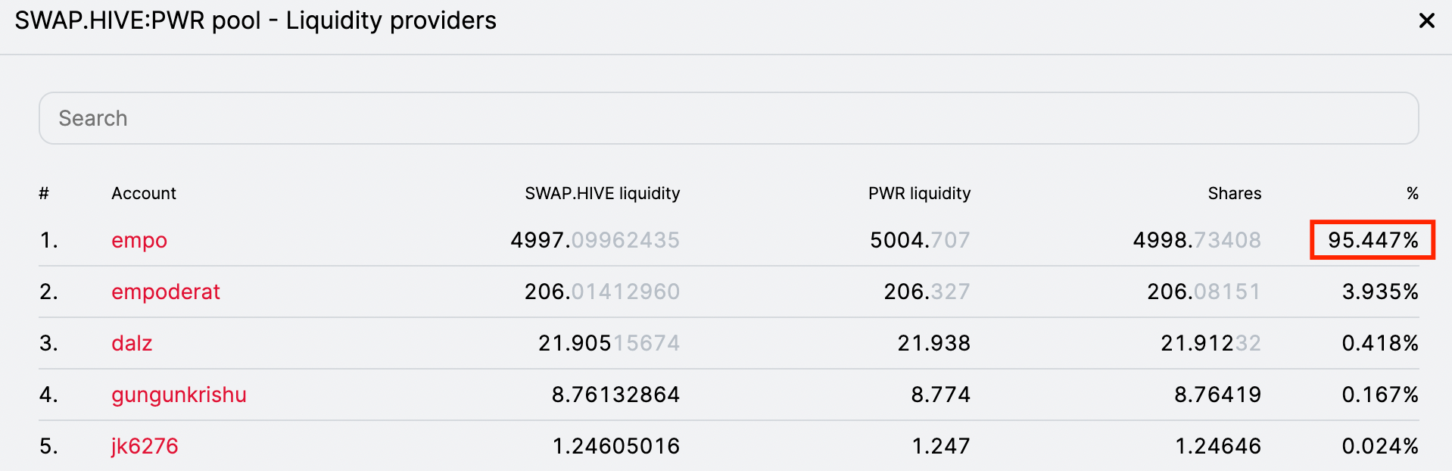Click the PWR liquidity column header

(919, 193)
